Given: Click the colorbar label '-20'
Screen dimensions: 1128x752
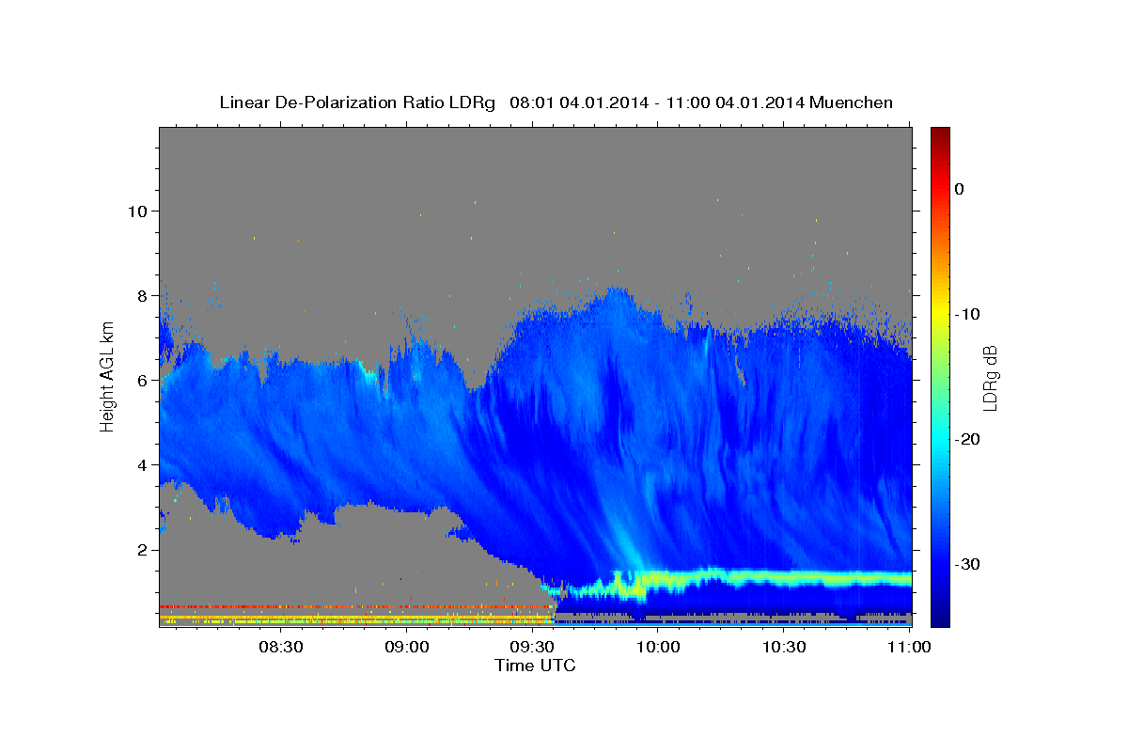Looking at the screenshot, I should point(967,439).
